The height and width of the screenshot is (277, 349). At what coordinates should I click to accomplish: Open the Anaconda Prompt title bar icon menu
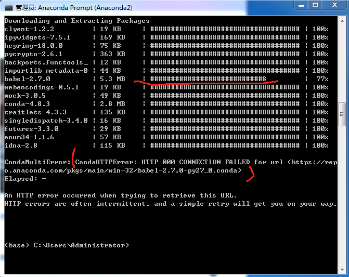coord(8,7)
